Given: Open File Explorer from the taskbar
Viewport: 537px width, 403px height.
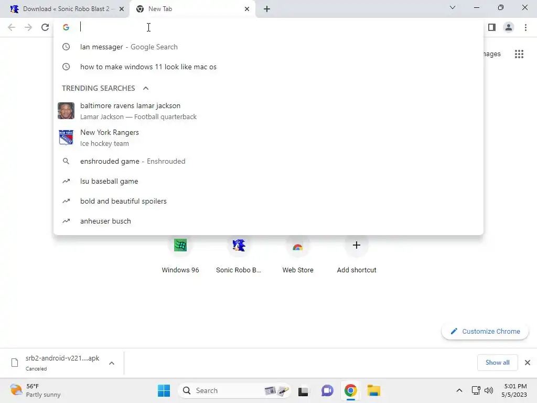Looking at the screenshot, I should click(374, 390).
